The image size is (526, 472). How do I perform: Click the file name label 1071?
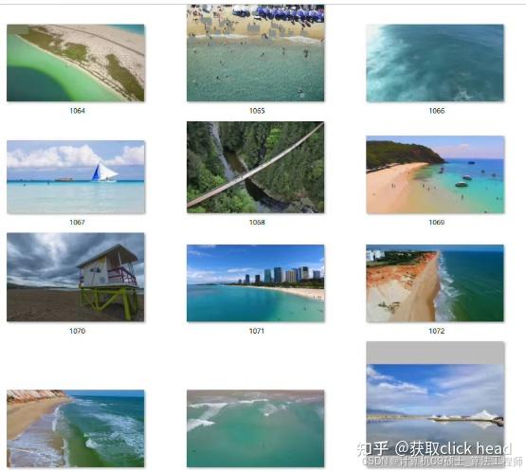(x=257, y=331)
